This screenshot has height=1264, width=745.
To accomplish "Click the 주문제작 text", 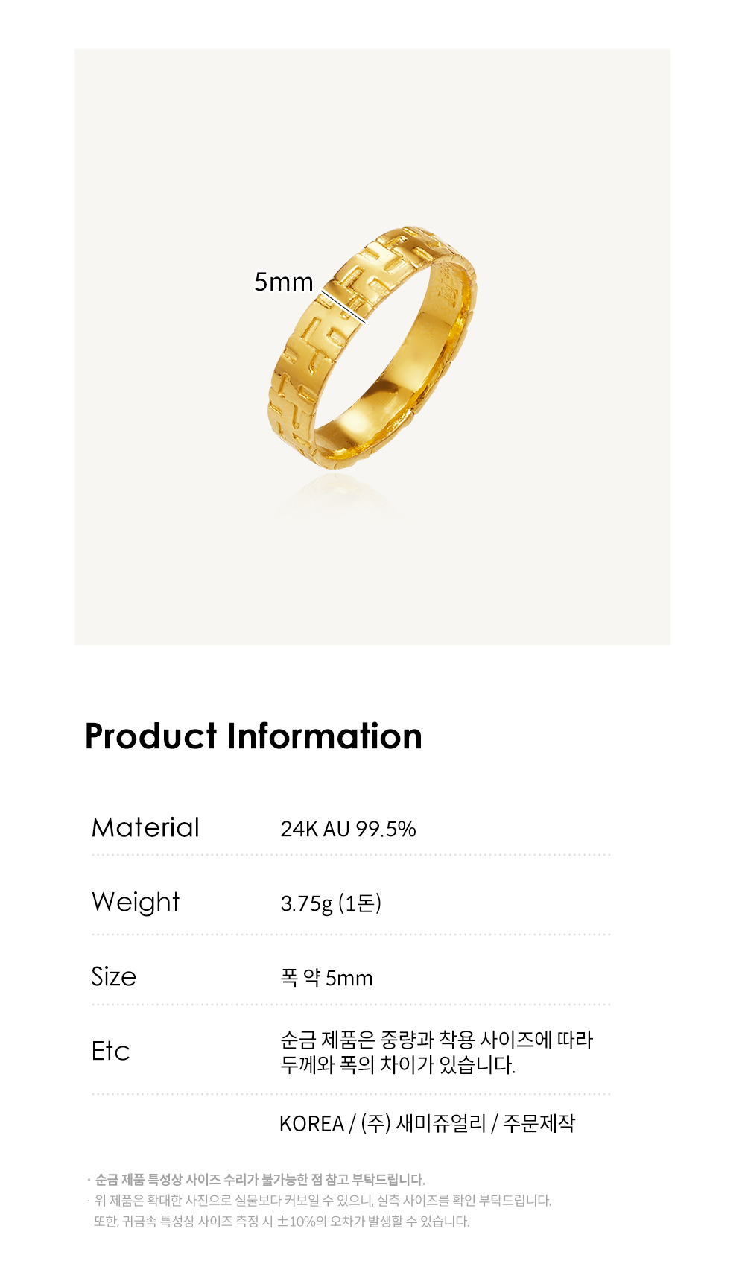I will [539, 1123].
